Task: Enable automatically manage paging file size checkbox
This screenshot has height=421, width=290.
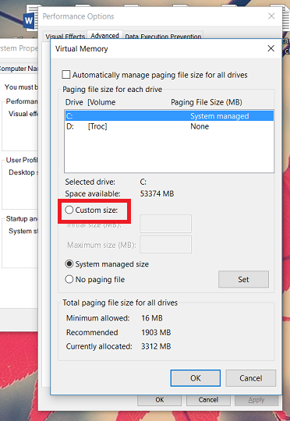Action: point(66,75)
